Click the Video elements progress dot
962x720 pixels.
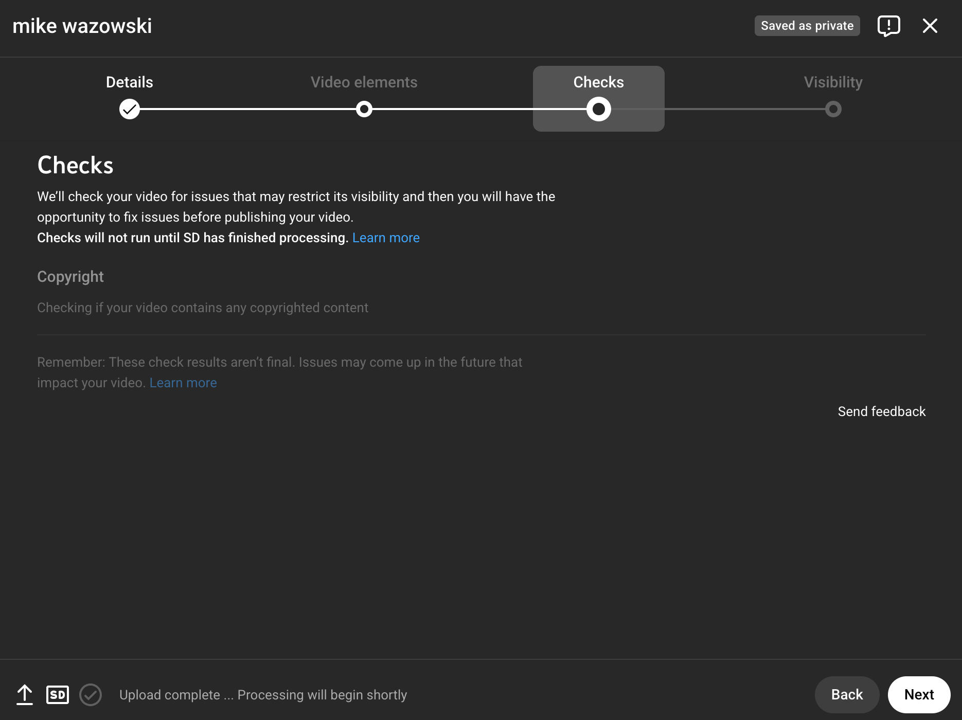364,109
